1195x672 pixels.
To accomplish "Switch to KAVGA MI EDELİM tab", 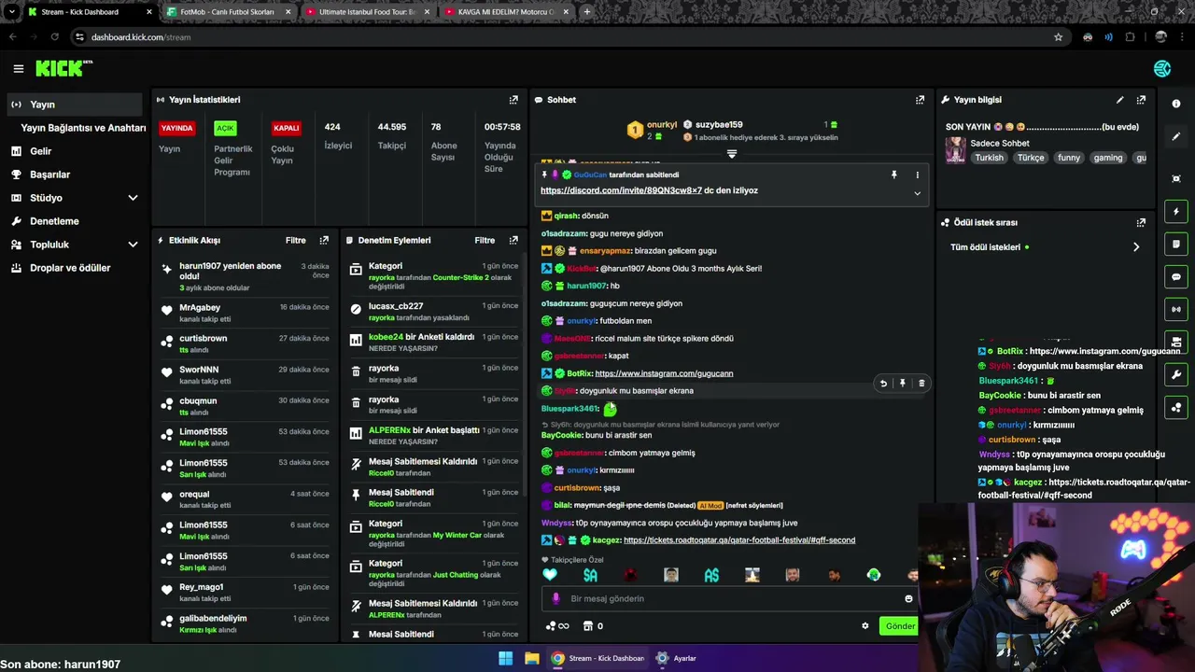I will click(x=505, y=12).
